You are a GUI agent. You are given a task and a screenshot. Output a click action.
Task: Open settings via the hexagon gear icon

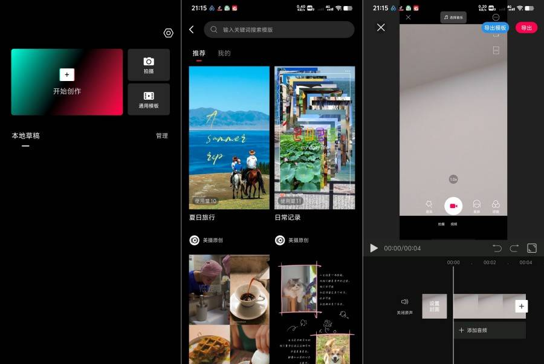168,33
